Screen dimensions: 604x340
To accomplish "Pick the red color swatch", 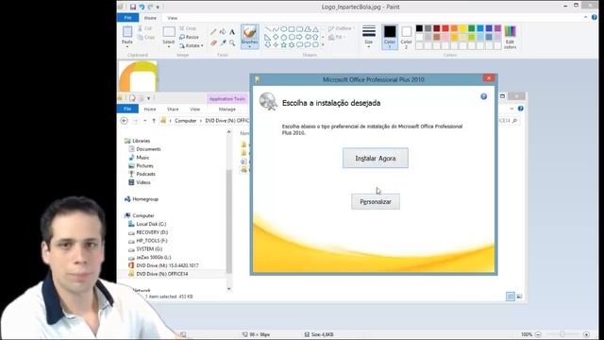I will [x=445, y=28].
